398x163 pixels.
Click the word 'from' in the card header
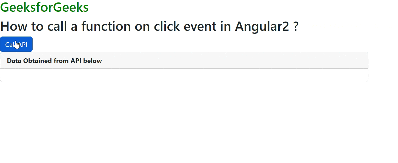[x=61, y=61]
